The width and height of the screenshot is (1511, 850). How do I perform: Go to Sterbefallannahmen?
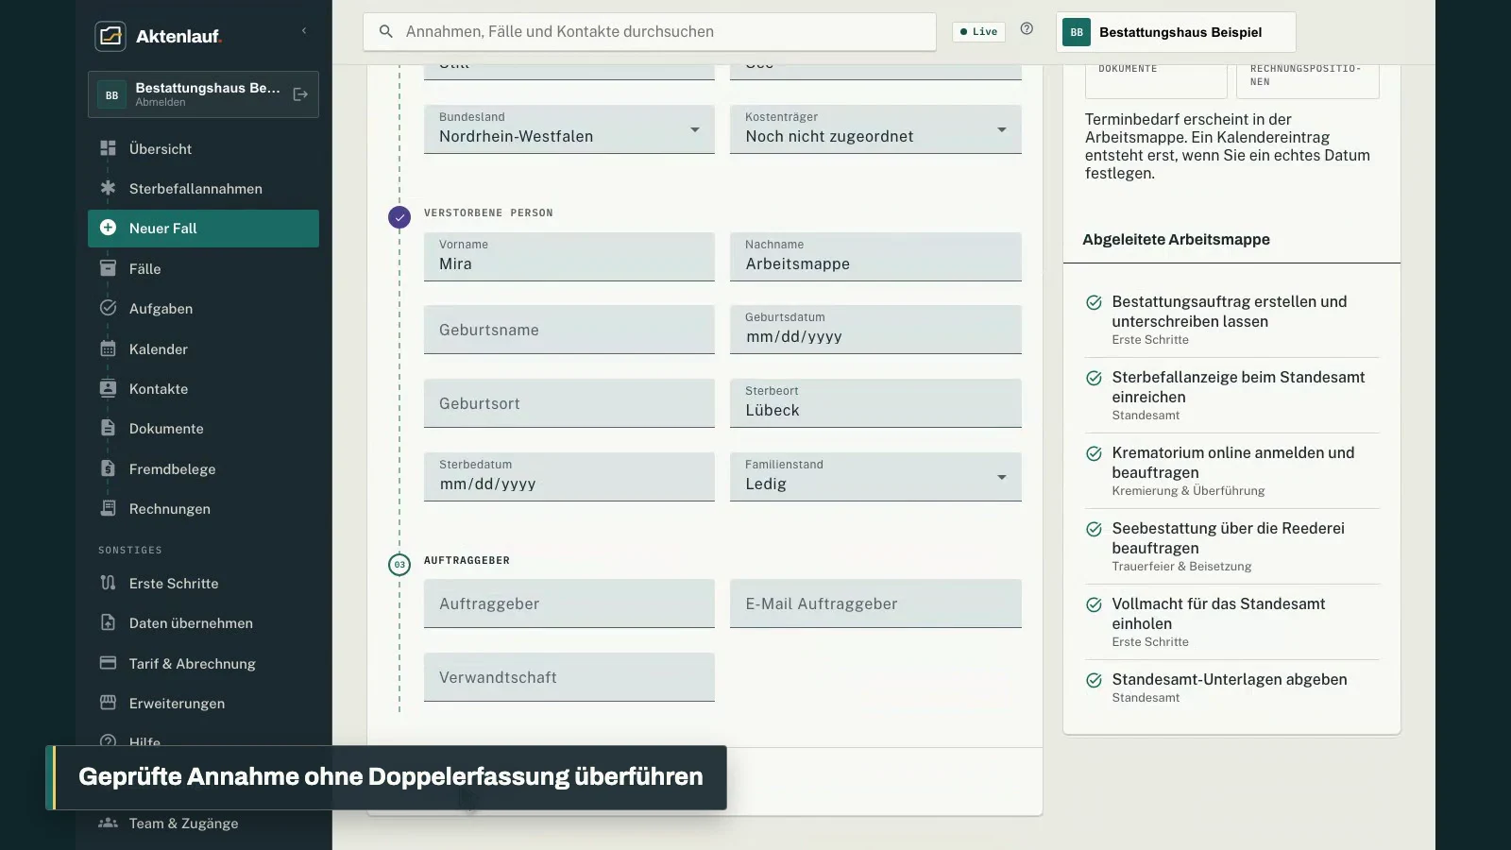pyautogui.click(x=203, y=188)
